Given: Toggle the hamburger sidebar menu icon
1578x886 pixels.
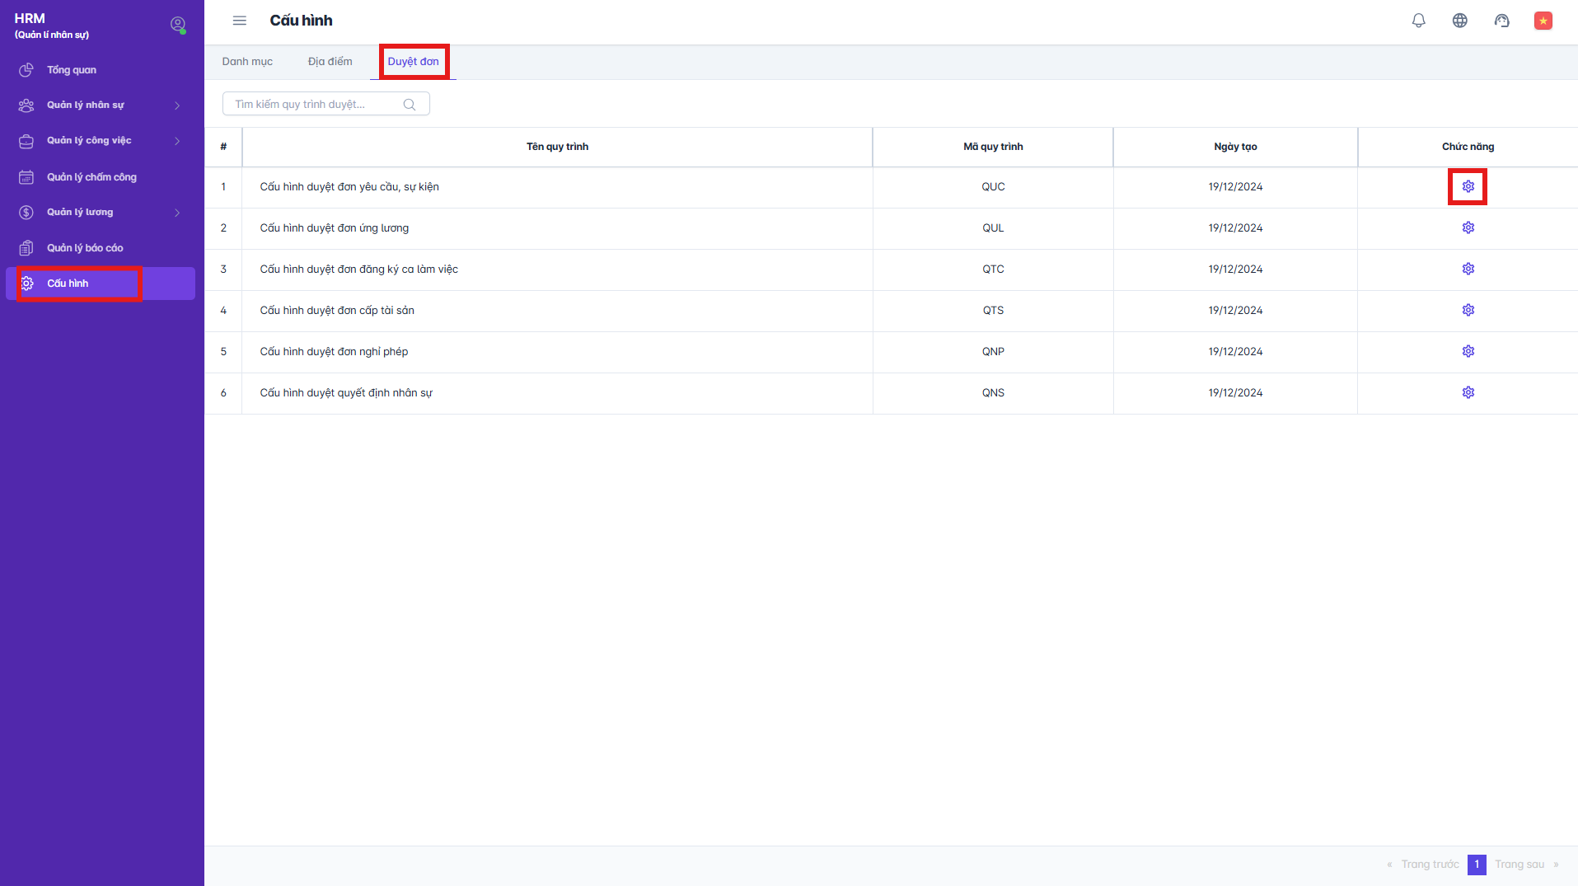Looking at the screenshot, I should pos(240,21).
